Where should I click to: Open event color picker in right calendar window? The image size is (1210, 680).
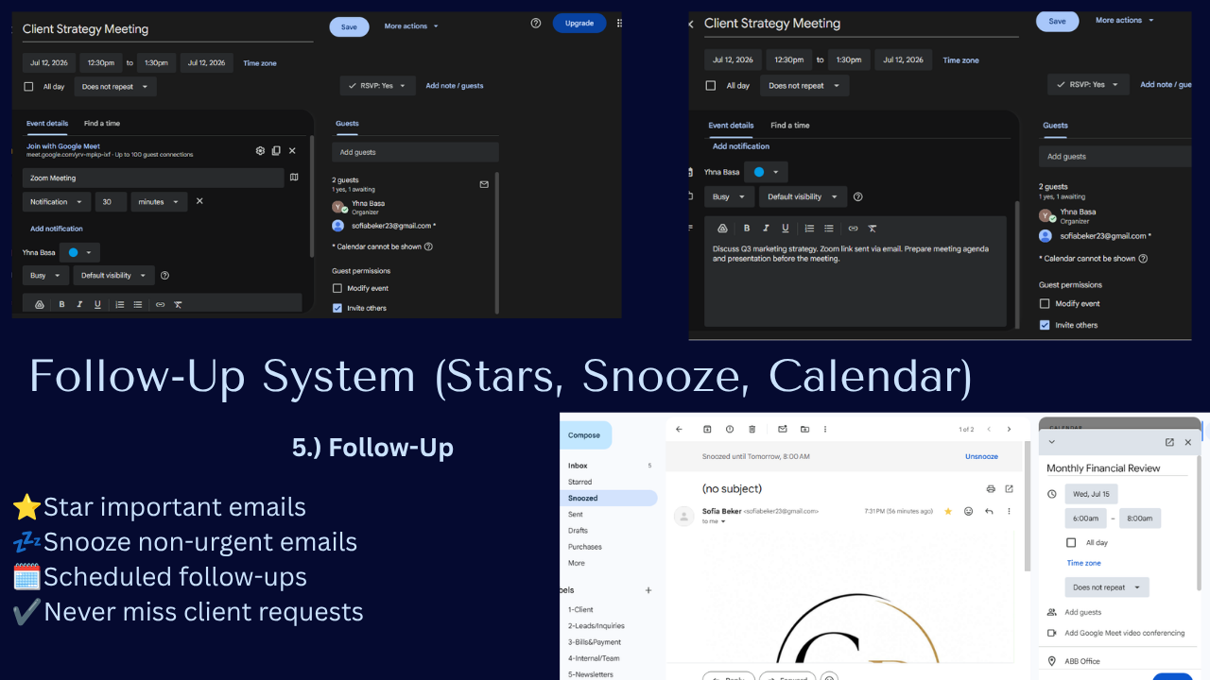pos(766,172)
